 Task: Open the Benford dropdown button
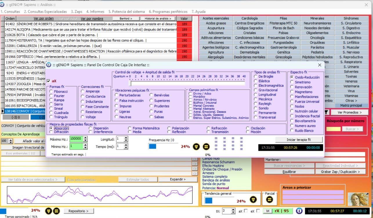pyautogui.click(x=126, y=19)
